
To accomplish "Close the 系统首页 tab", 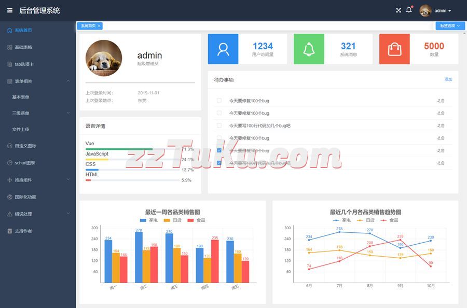I will [99, 25].
